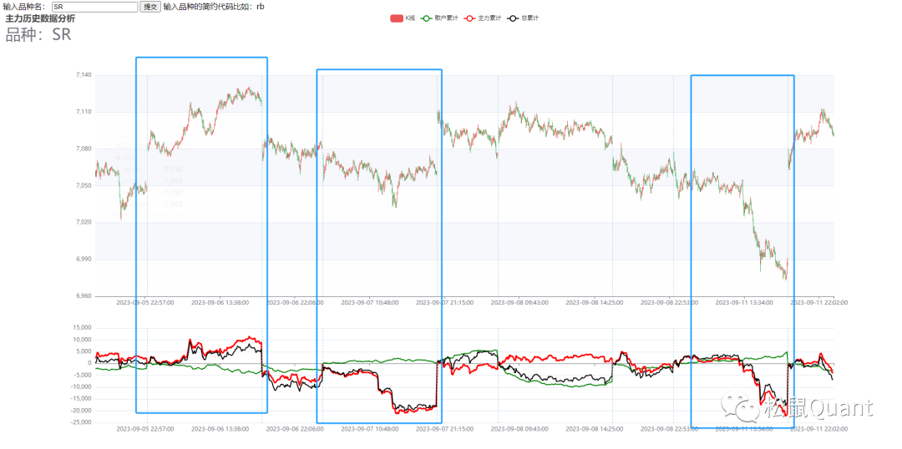Click the hint text mentioning rb code
Screen dimensions: 902x449
[213, 7]
